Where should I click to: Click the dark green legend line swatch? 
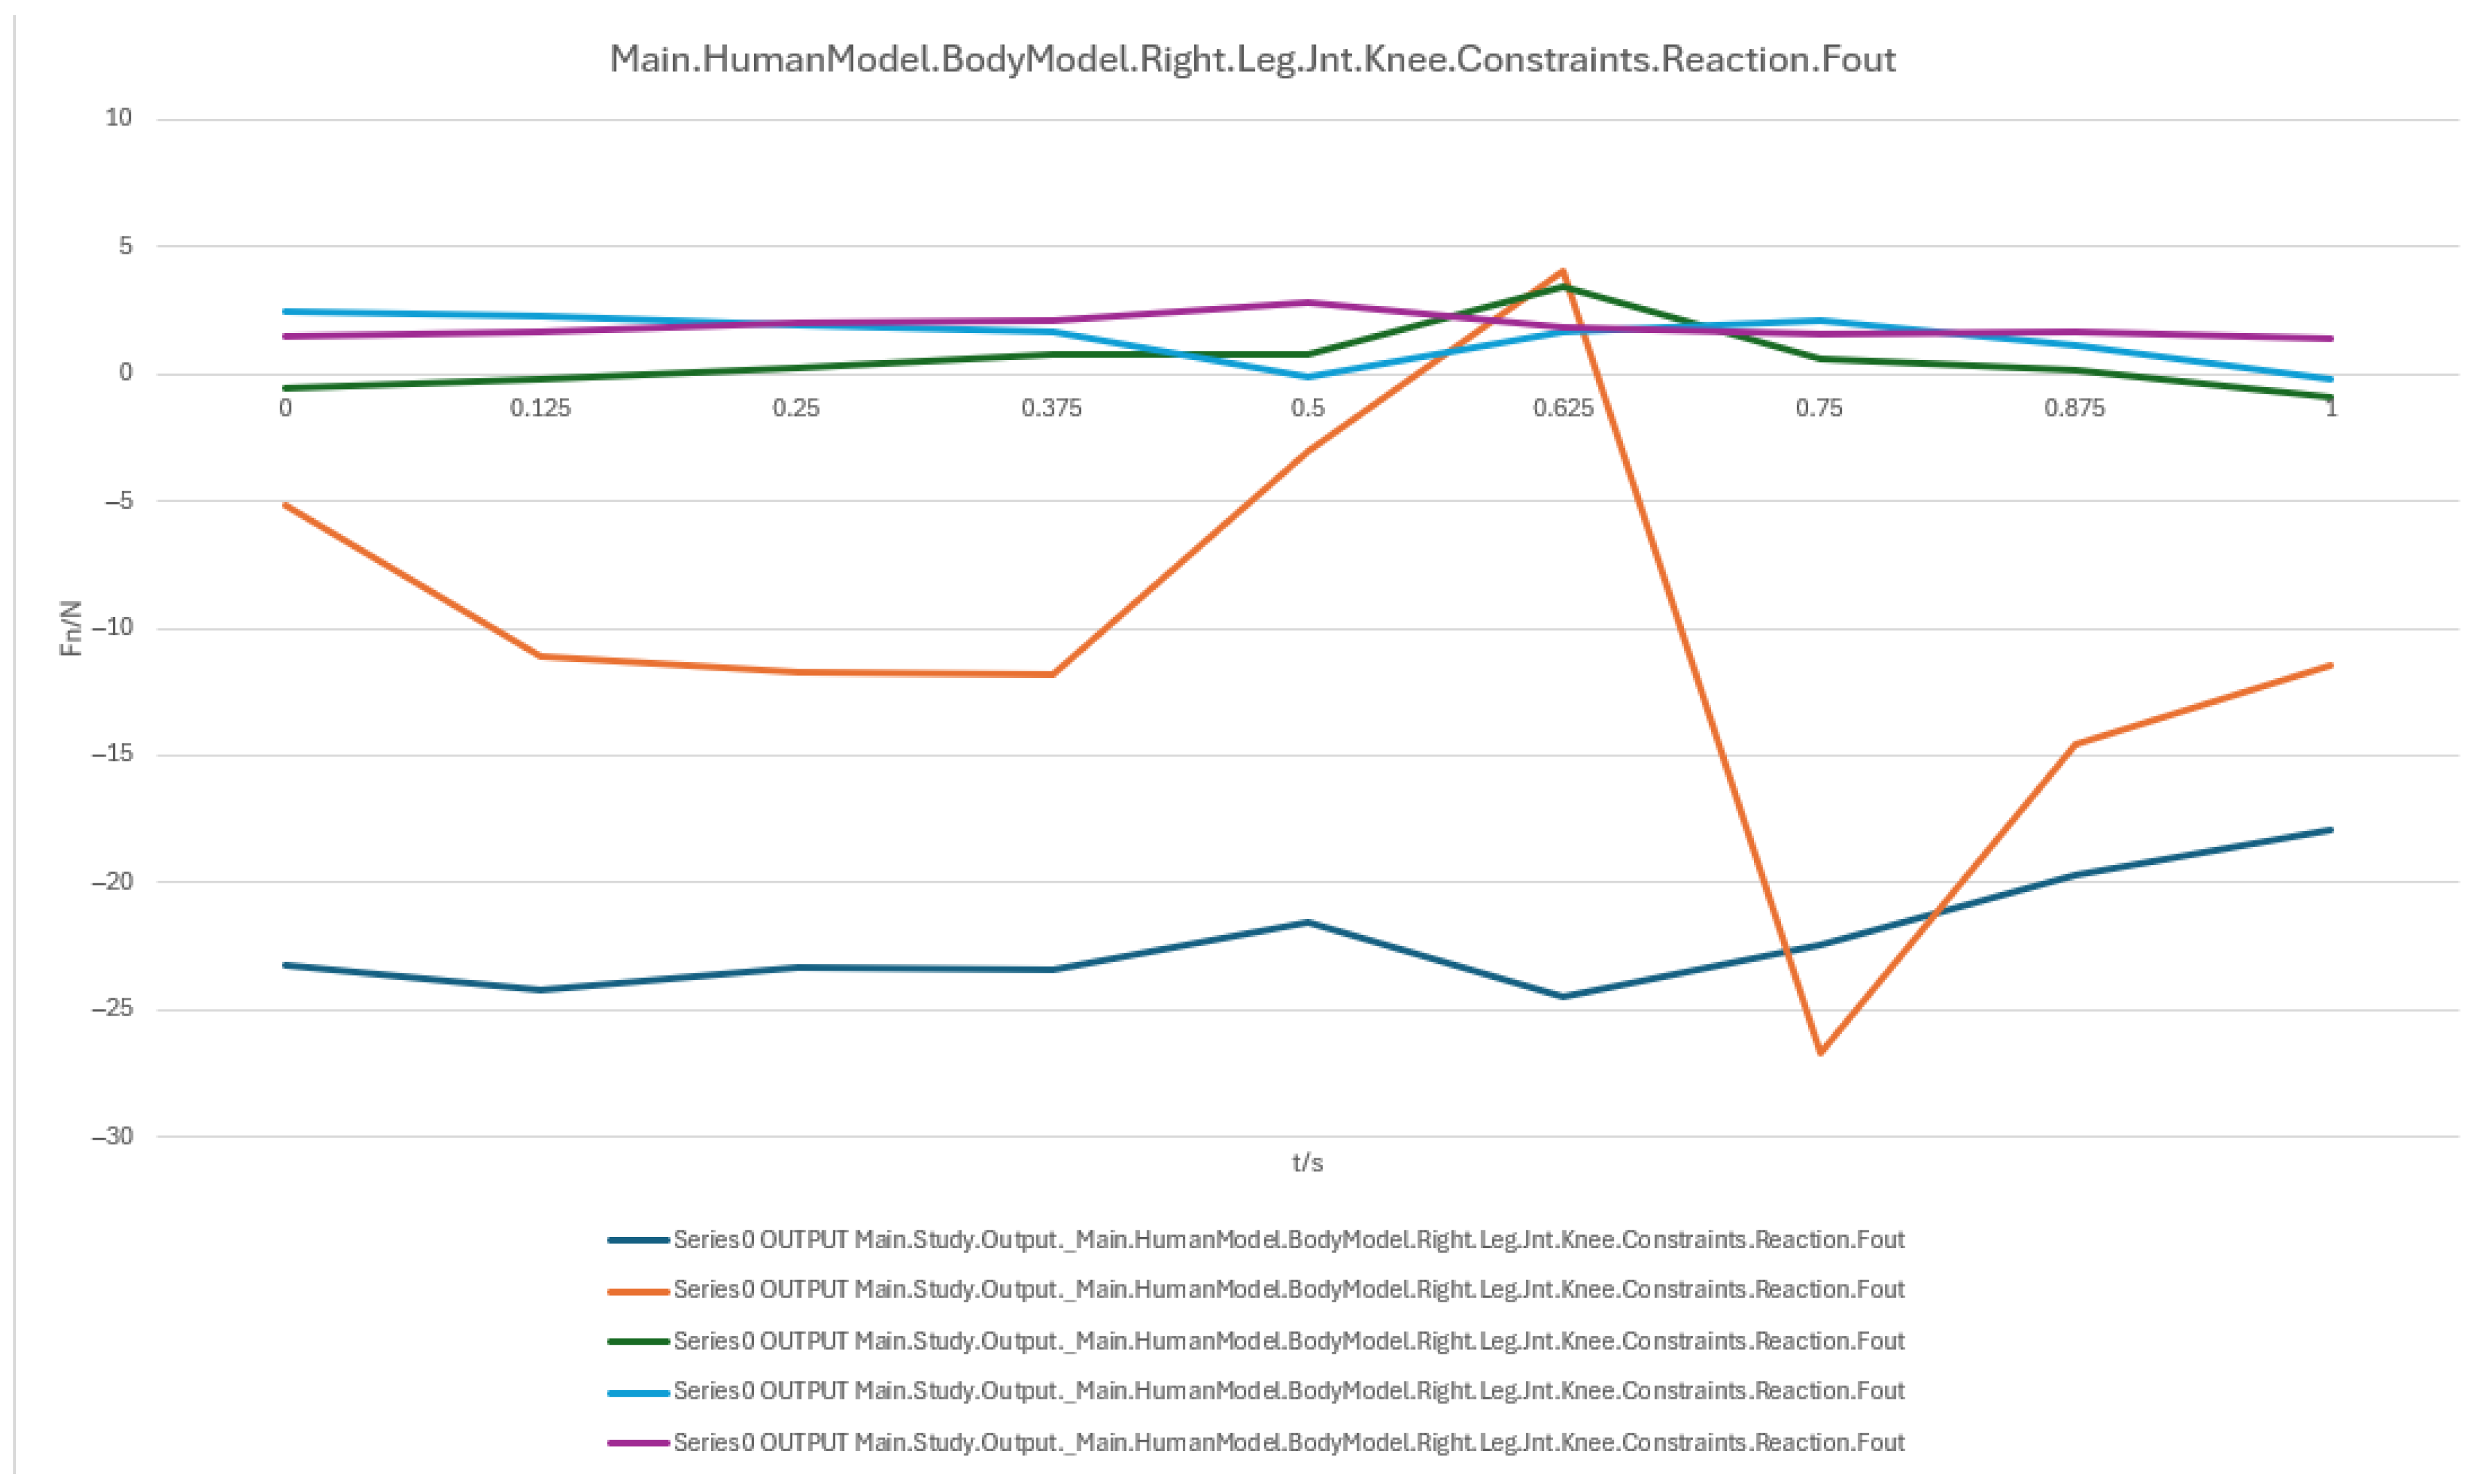pos(638,1341)
